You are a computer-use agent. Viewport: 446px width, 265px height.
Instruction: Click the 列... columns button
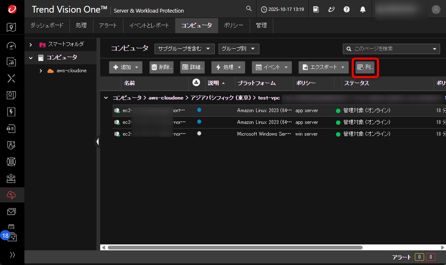[x=365, y=67]
